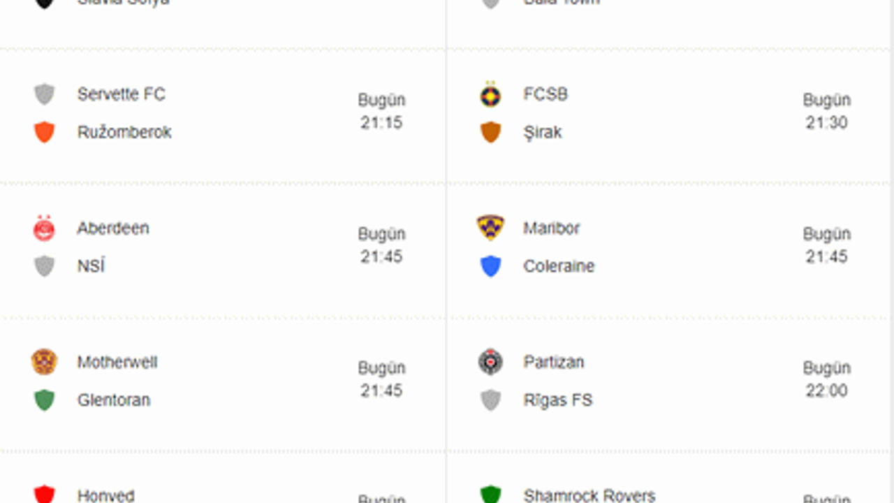
Task: Select the Rīgas FS team name
Action: [557, 400]
